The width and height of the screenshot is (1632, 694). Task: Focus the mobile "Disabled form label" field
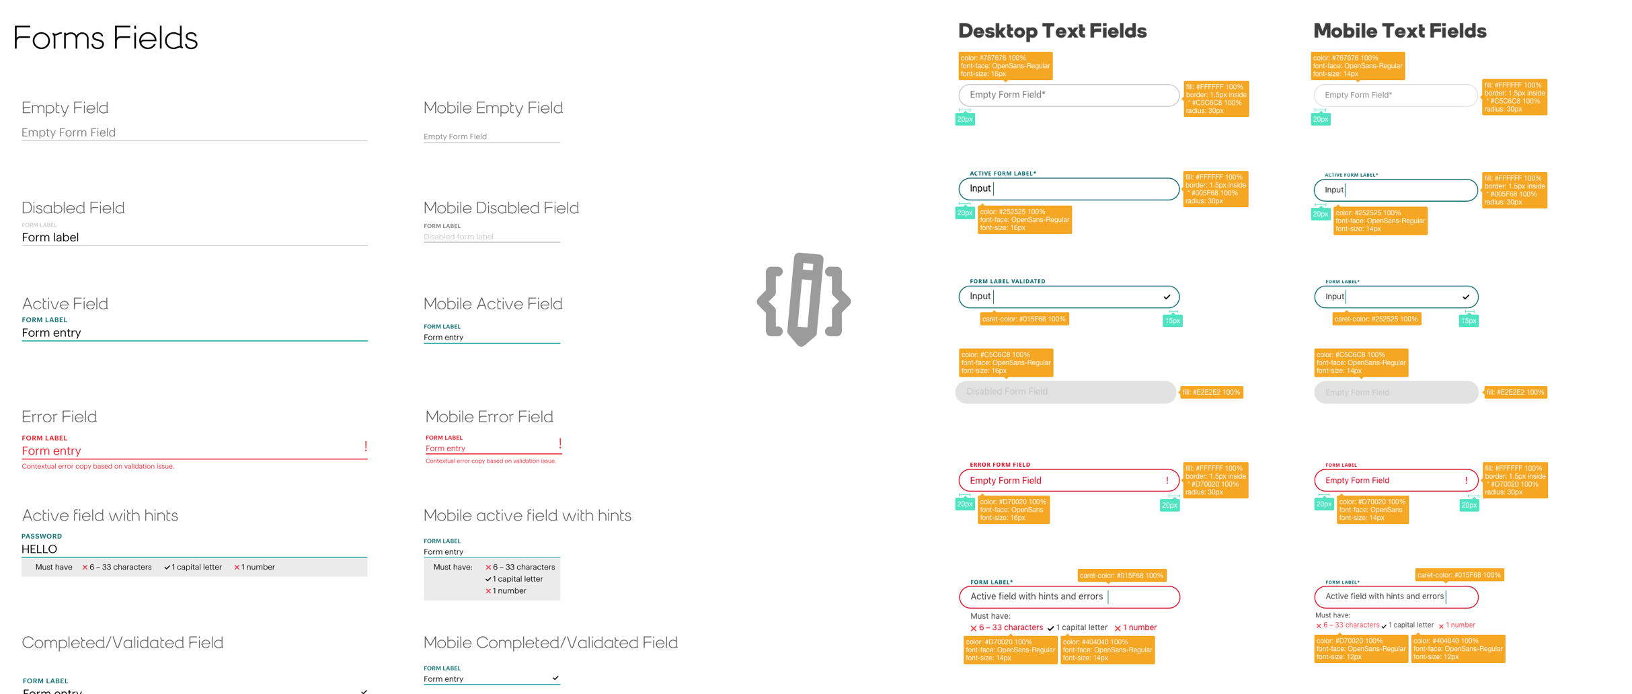click(x=491, y=237)
